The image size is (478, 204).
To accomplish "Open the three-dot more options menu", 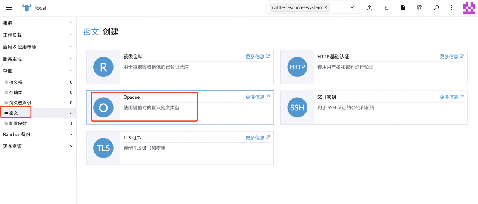I will pos(452,8).
